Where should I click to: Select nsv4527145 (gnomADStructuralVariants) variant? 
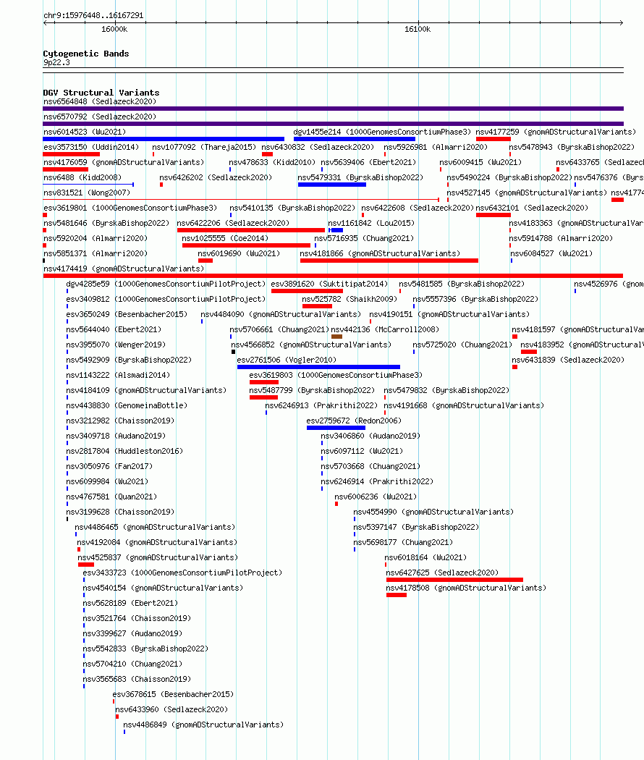448,200
